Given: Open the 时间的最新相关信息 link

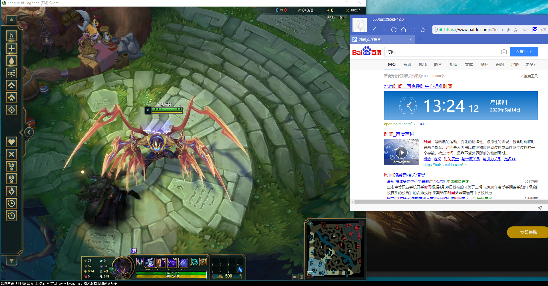Looking at the screenshot, I should pos(405,175).
